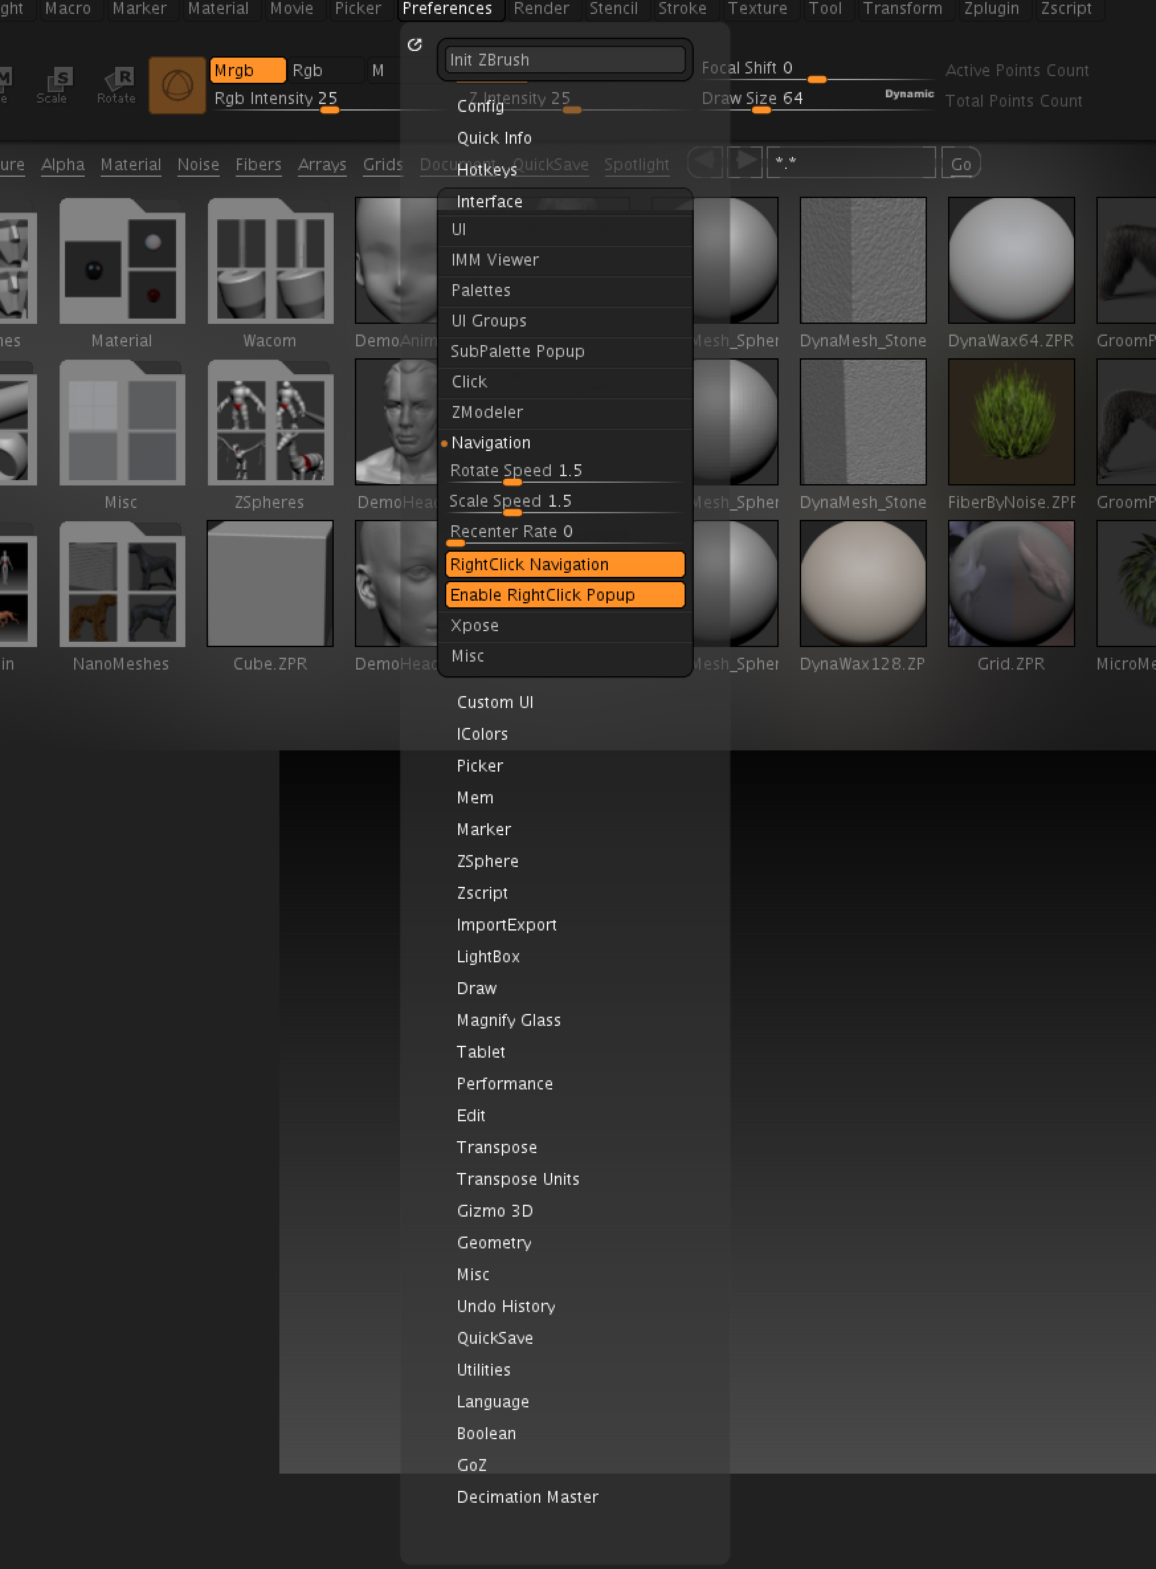The width and height of the screenshot is (1156, 1569).
Task: Open the Material folder in LightBox
Action: [x=122, y=261]
